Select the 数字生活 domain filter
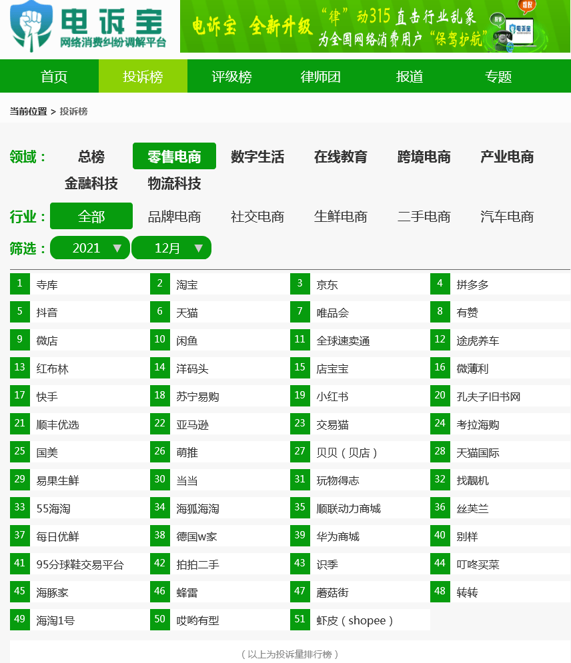Image resolution: width=571 pixels, height=663 pixels. tap(257, 157)
